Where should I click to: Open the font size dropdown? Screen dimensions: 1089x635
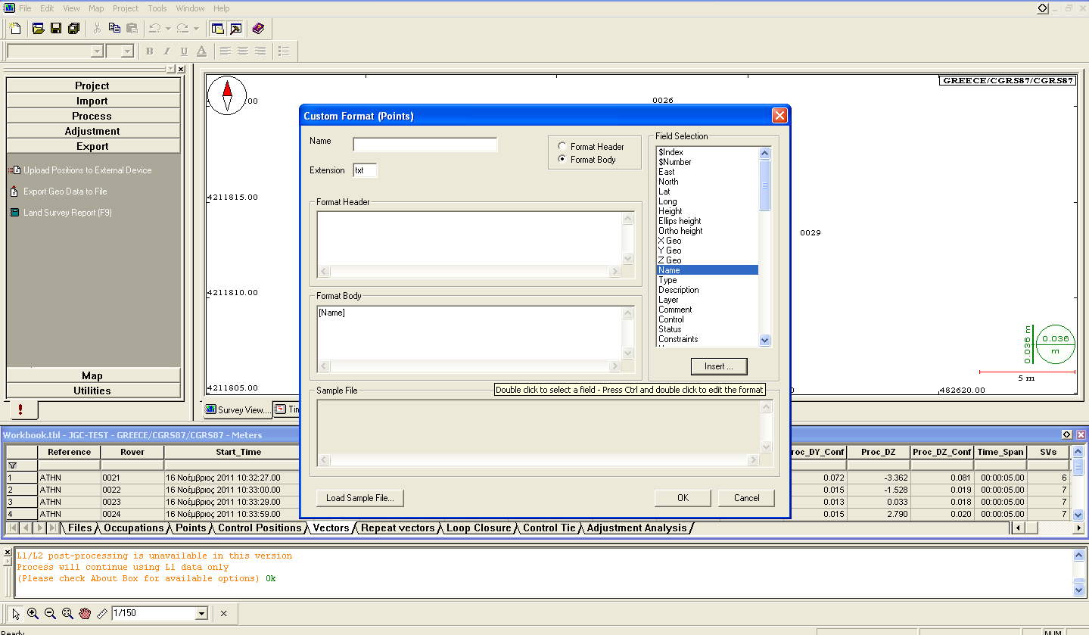(x=127, y=51)
